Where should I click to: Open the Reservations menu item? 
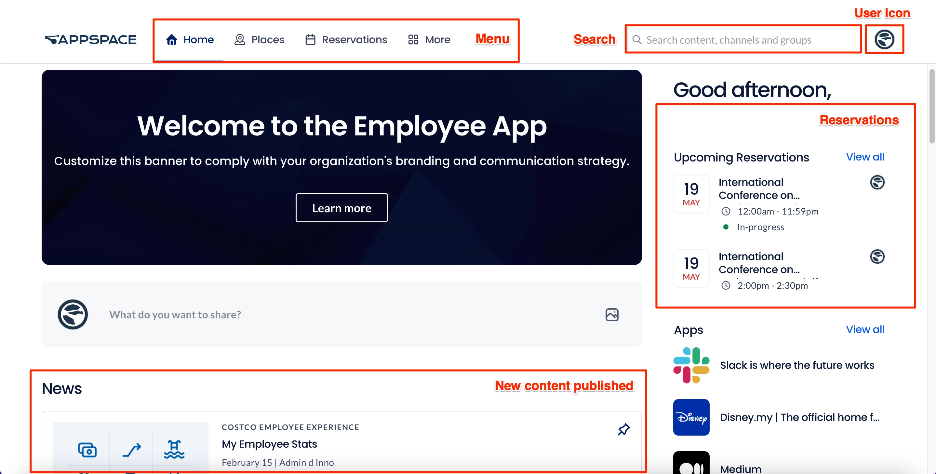pos(346,39)
